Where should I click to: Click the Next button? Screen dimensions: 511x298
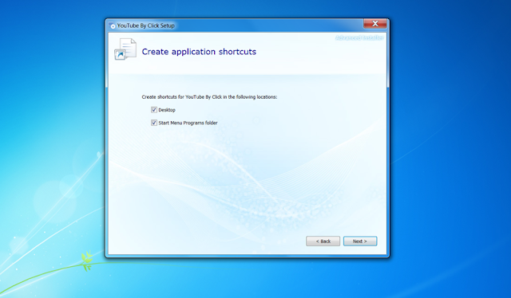360,241
